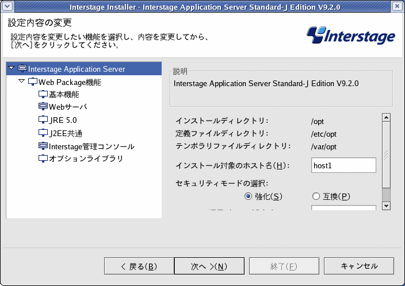The image size is (405, 286).
Task: Click the セキュリティモードの選択 label
Action: click(x=222, y=183)
